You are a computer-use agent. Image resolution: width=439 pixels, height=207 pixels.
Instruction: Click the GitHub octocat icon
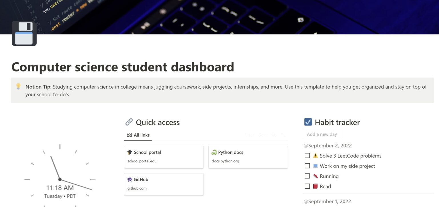129,179
